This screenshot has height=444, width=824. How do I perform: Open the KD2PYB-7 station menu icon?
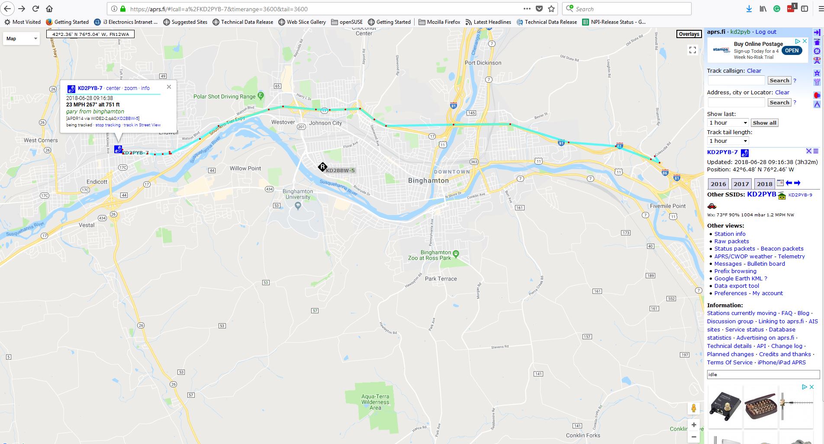pos(816,151)
